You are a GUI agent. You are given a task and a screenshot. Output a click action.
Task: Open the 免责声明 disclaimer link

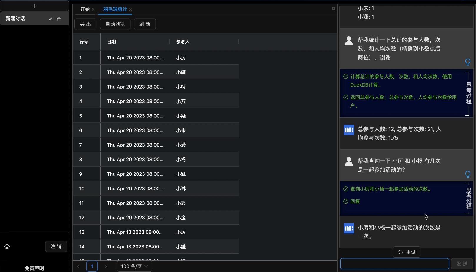(34, 268)
